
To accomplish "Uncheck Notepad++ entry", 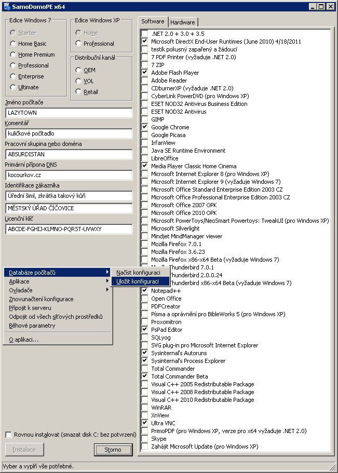I will [x=144, y=290].
